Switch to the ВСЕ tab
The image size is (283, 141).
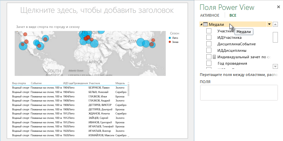click(233, 16)
